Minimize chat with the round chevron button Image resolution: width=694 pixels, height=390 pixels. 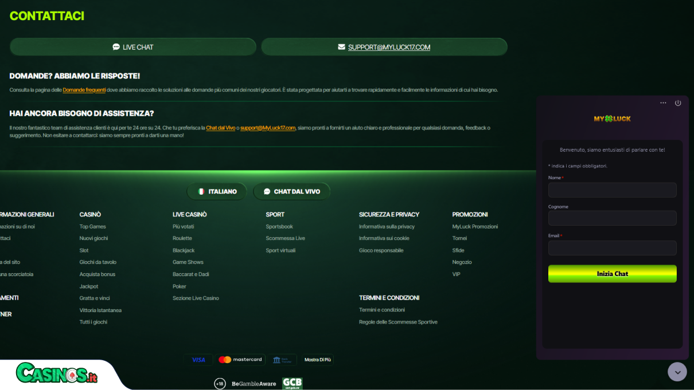(677, 372)
